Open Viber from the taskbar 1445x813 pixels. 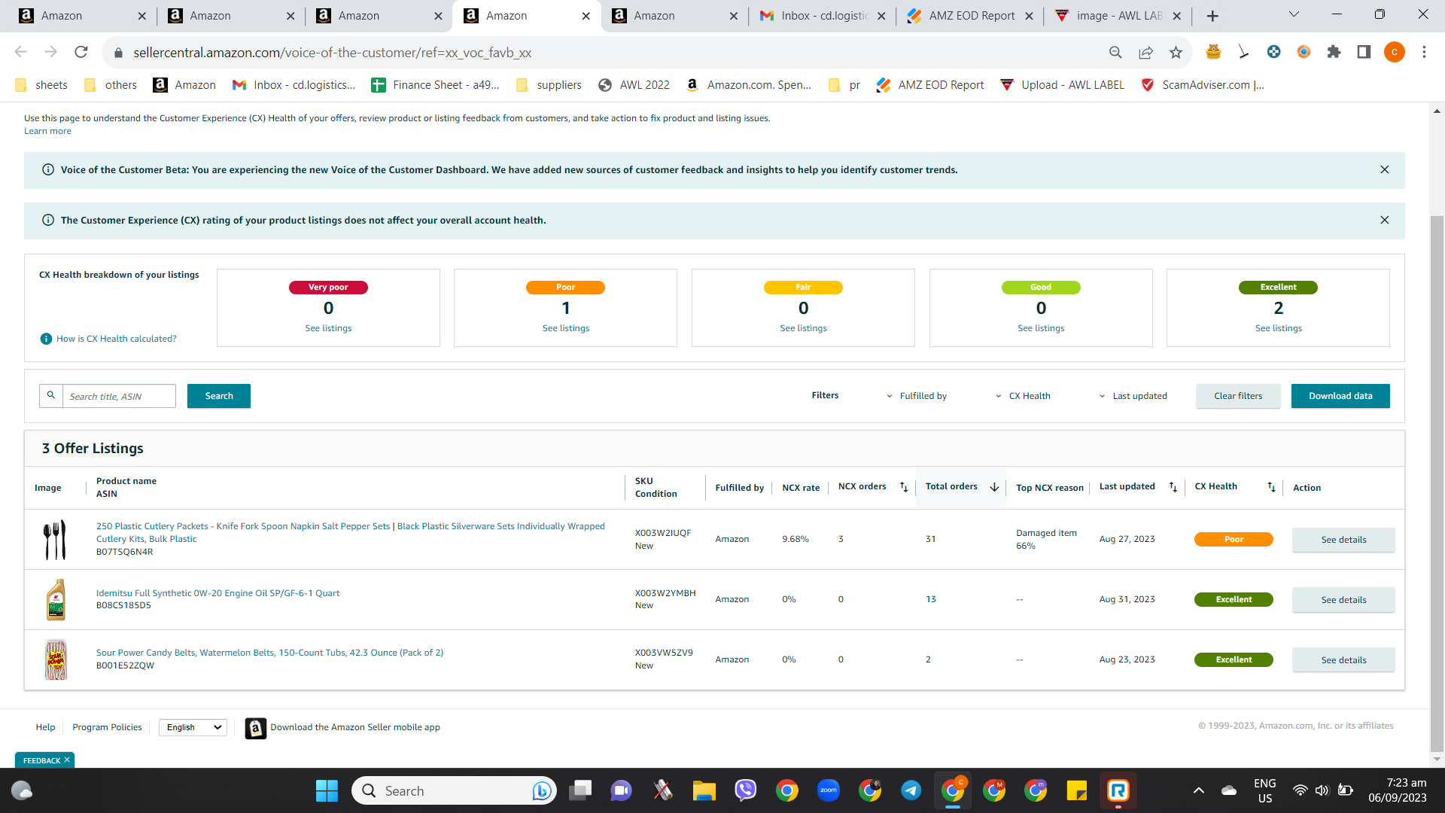(x=746, y=790)
